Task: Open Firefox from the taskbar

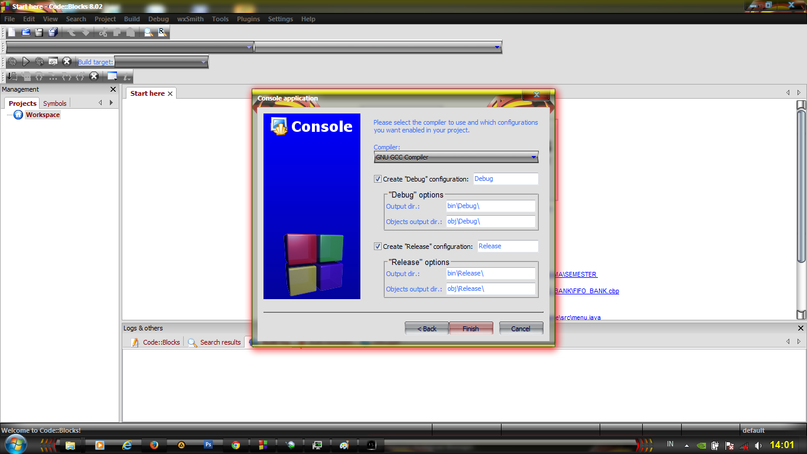Action: tap(154, 445)
